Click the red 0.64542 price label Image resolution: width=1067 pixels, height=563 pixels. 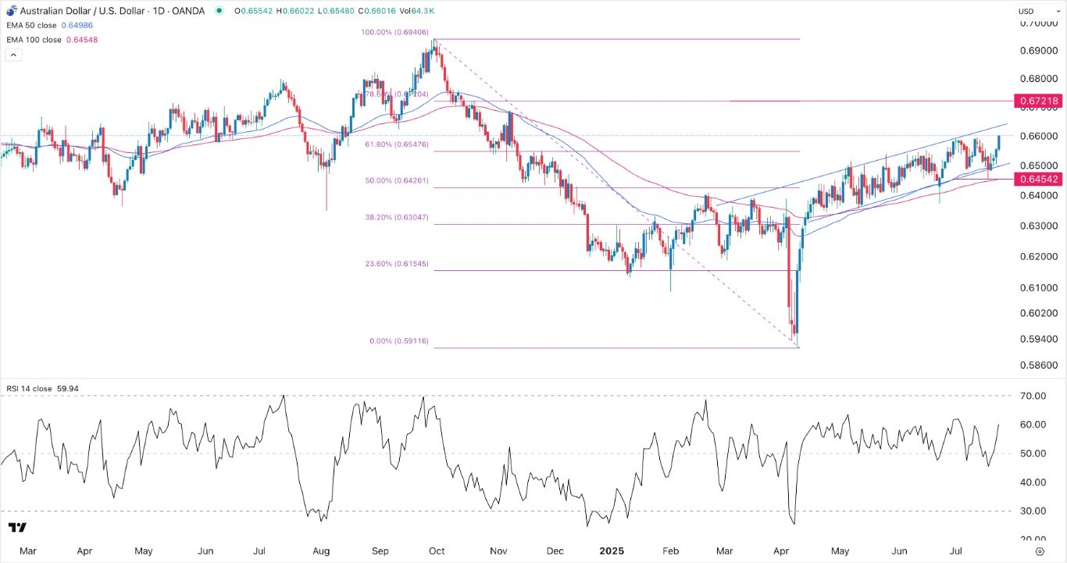pos(1037,180)
